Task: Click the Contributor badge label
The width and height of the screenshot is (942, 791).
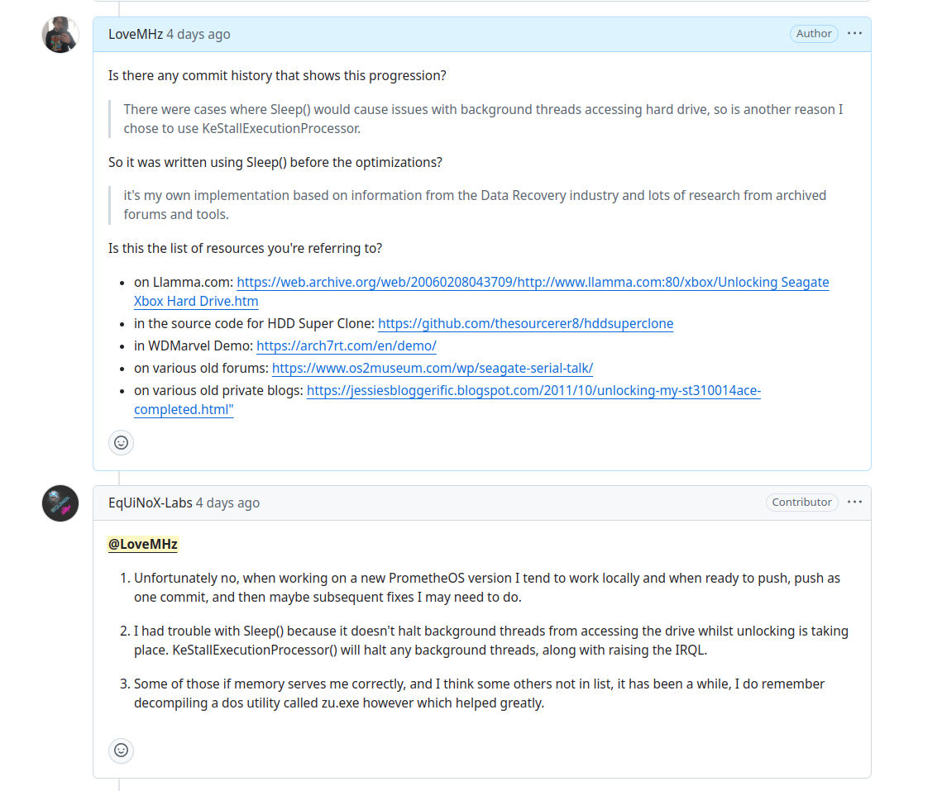Action: [x=801, y=502]
